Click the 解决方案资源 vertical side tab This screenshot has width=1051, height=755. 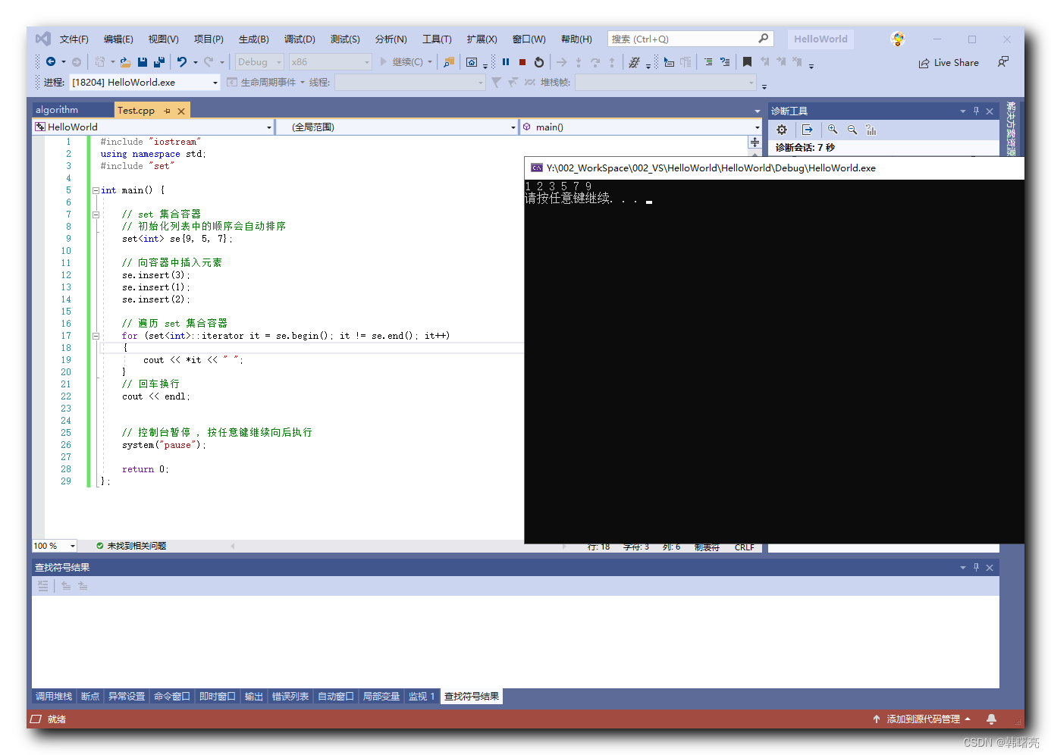tap(1011, 128)
